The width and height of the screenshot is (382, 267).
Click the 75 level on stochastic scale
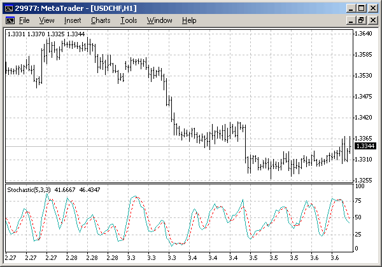click(358, 201)
